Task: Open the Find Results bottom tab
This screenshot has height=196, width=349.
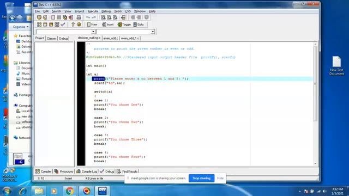Action: [127, 171]
